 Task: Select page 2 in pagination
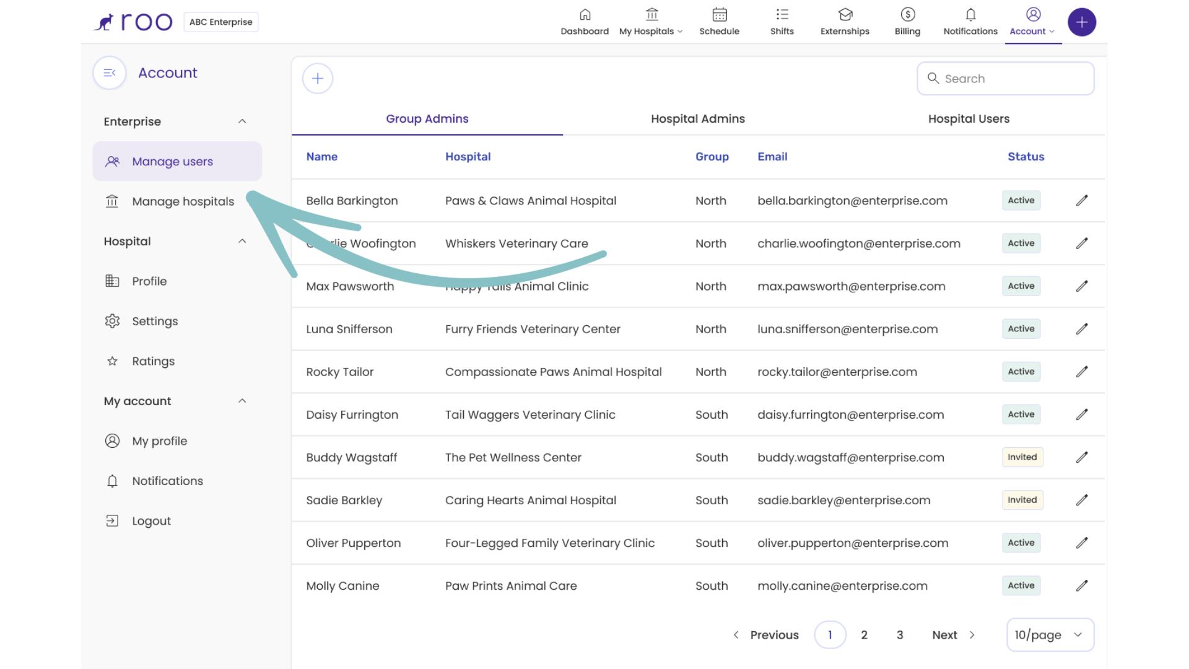[865, 635]
